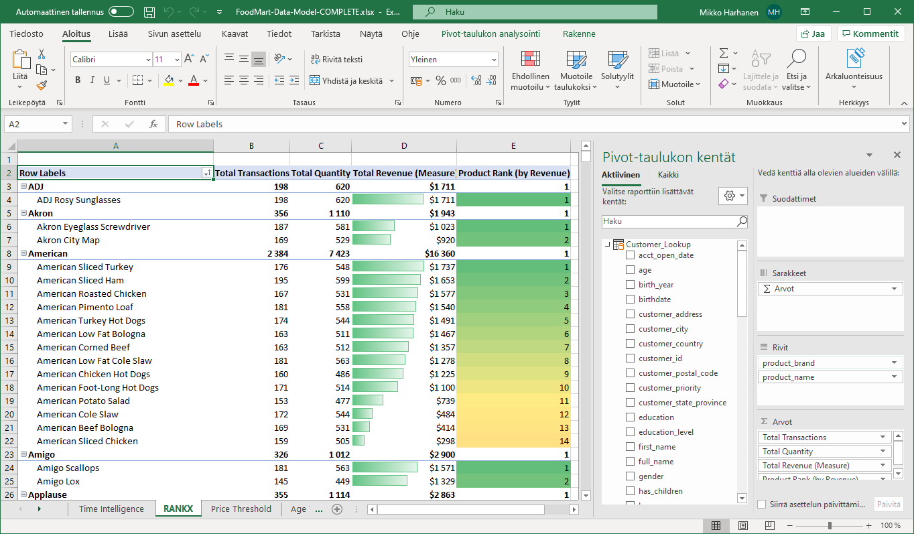The image size is (914, 534).
Task: Collapse the Amigo brand group
Action: click(x=23, y=454)
